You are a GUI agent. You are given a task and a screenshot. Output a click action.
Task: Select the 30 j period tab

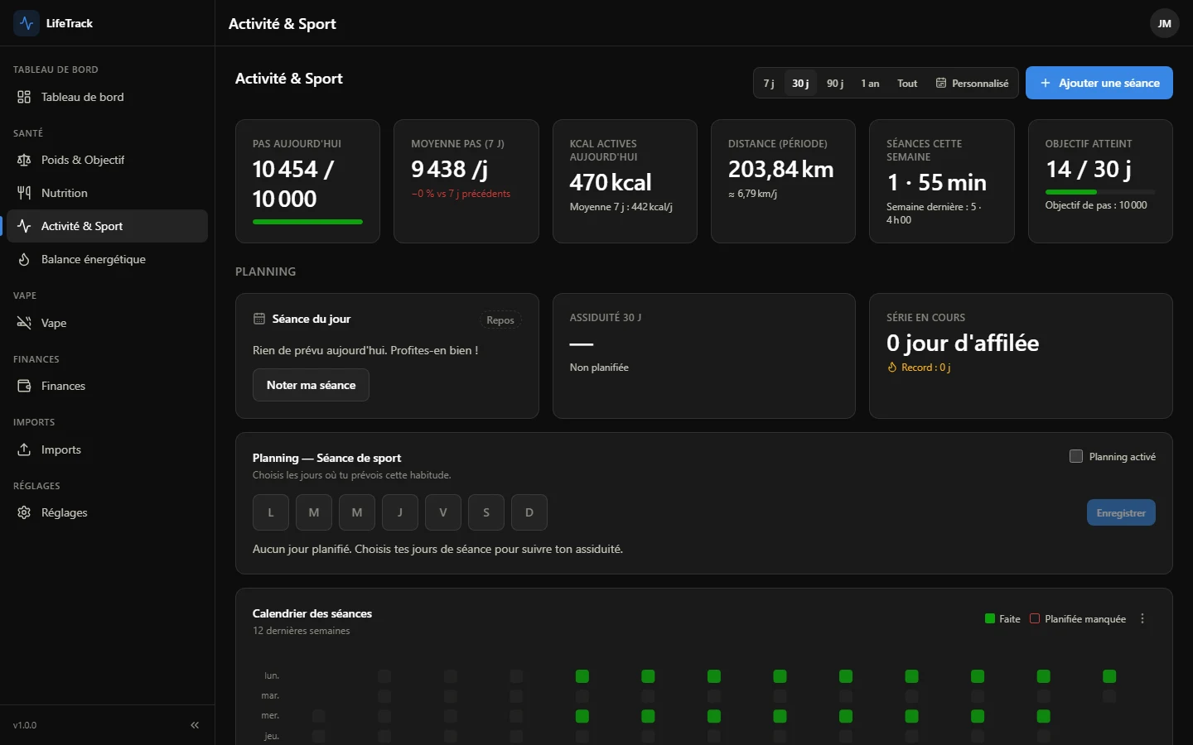click(x=800, y=83)
